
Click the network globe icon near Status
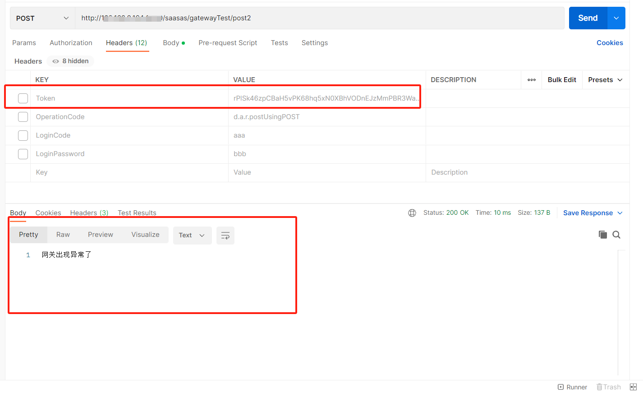[x=412, y=213]
